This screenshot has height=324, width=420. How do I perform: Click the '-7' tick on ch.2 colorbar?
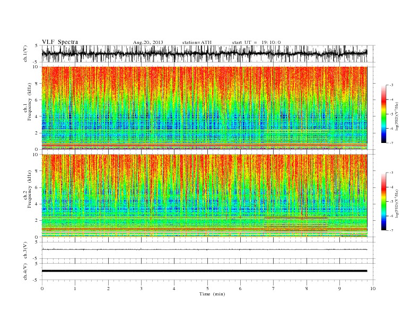[x=391, y=230]
